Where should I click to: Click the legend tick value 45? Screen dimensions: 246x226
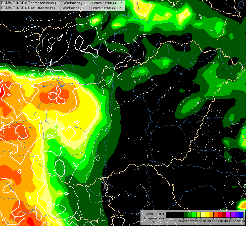[230, 221]
